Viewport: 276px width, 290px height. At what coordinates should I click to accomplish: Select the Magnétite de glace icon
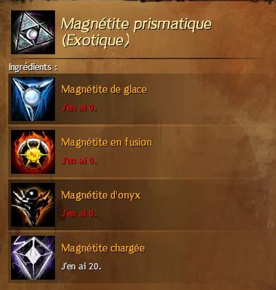click(x=33, y=99)
